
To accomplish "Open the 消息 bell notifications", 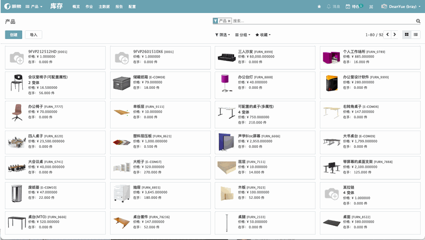I will [333, 7].
